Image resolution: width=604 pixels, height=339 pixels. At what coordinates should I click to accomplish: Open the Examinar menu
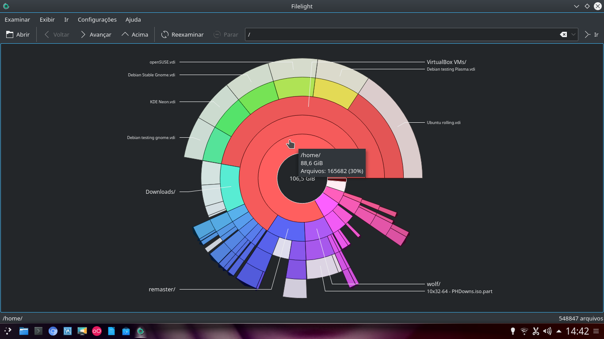click(x=17, y=19)
